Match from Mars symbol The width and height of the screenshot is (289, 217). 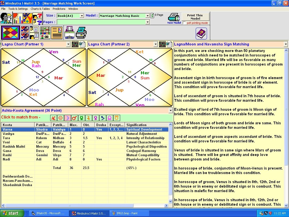(75, 118)
